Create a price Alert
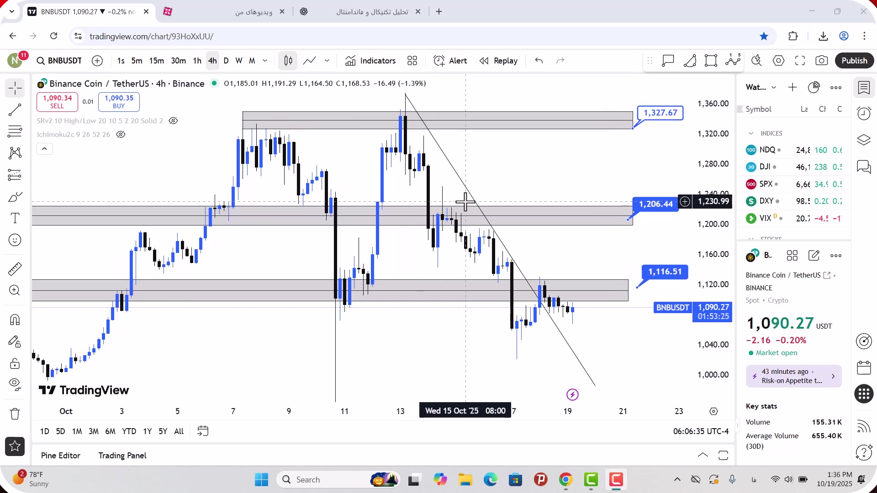 pos(450,61)
